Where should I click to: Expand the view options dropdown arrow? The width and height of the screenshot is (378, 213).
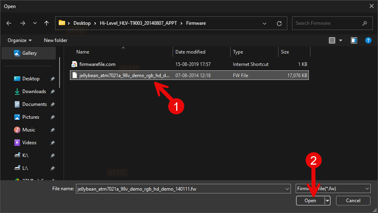[x=341, y=40]
